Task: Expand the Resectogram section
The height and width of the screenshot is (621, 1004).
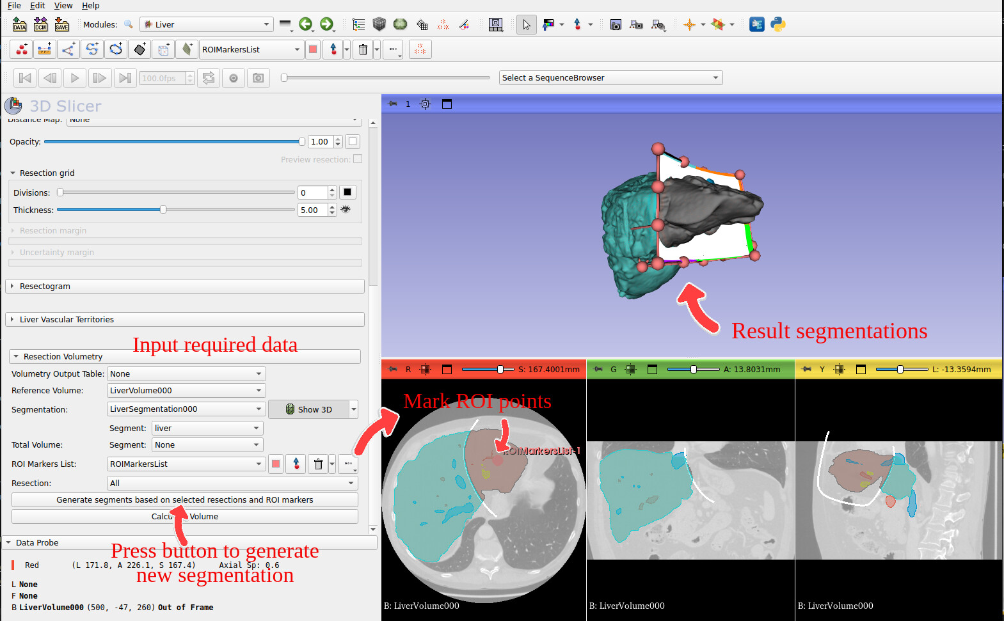Action: tap(186, 286)
